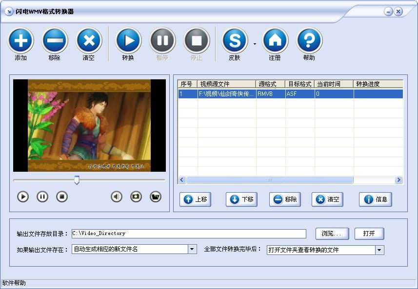Screen dimensions: 418x289
Task: Click the 目标格式 column header
Action: 300,84
